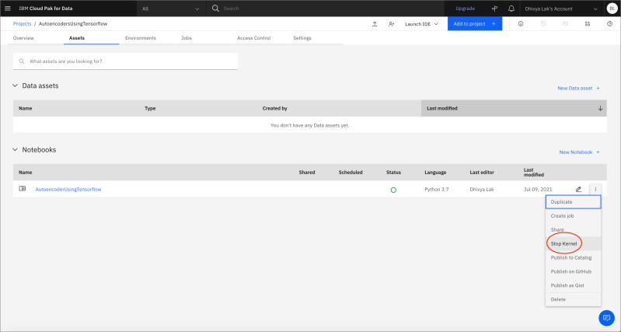Collapse the Notebooks section
Image resolution: width=621 pixels, height=332 pixels.
click(15, 150)
